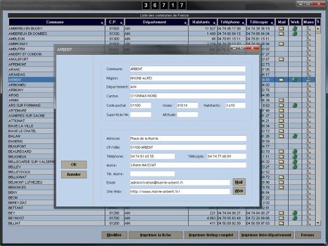
Task: Click the list scrollbar down arrow
Action: [318, 223]
